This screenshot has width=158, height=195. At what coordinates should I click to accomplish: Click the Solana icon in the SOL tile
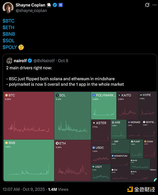[x=57, y=95]
